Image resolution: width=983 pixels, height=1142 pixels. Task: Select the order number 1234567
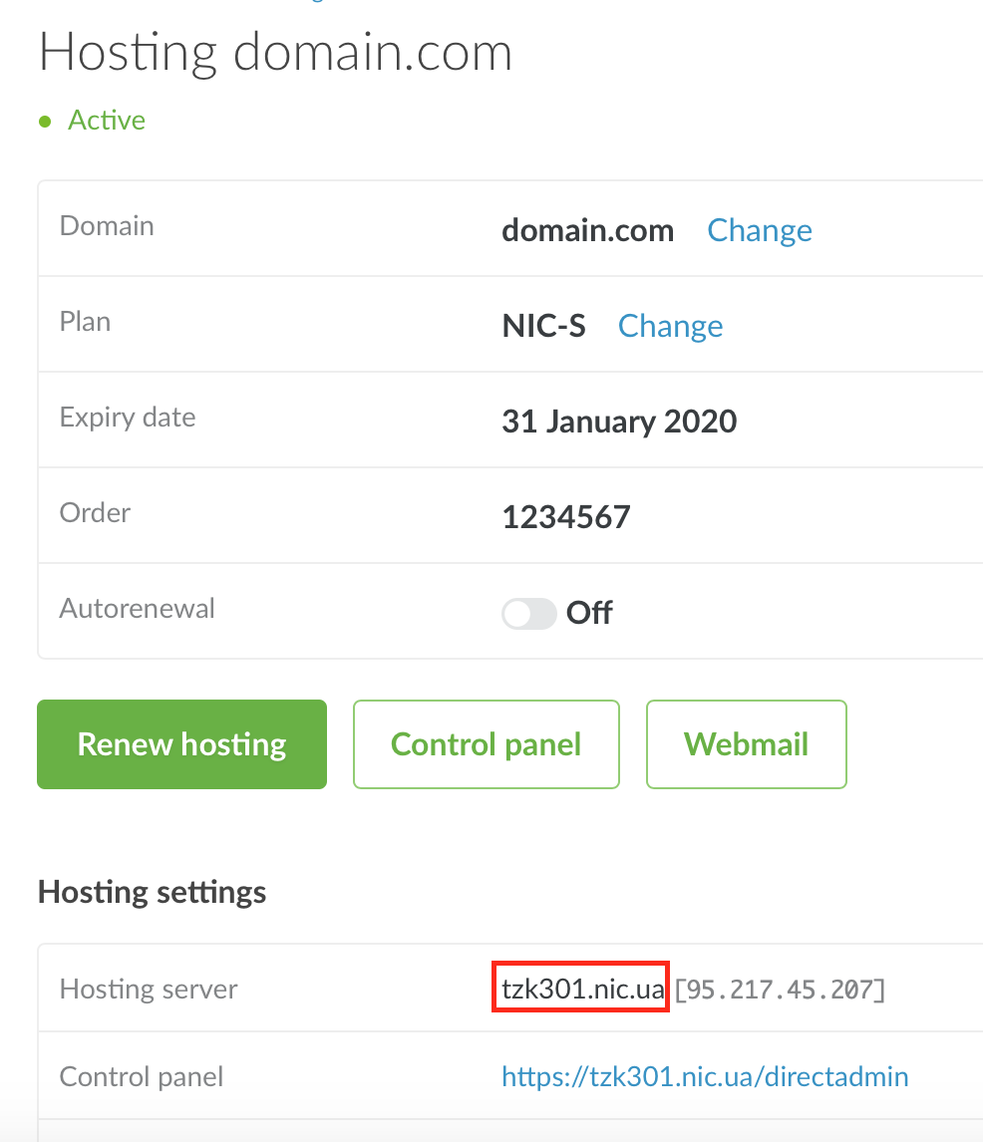(x=565, y=516)
